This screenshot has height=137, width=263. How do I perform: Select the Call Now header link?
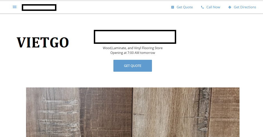click(x=211, y=7)
